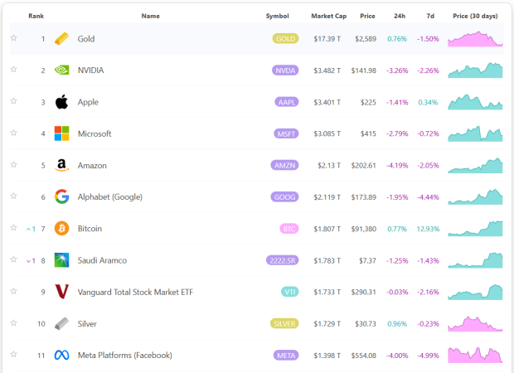Favorite Gold with its star

point(14,37)
